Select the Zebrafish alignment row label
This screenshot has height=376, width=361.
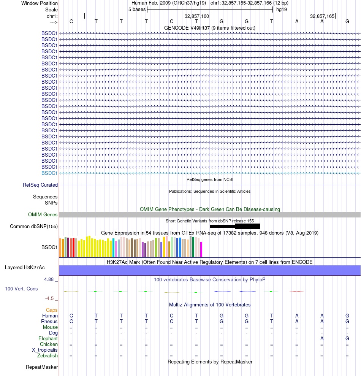click(x=47, y=355)
